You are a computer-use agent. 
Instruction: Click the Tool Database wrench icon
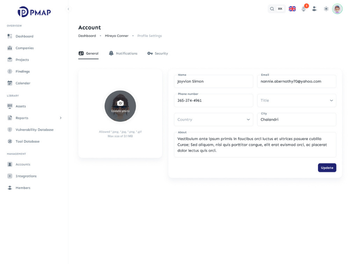point(10,141)
